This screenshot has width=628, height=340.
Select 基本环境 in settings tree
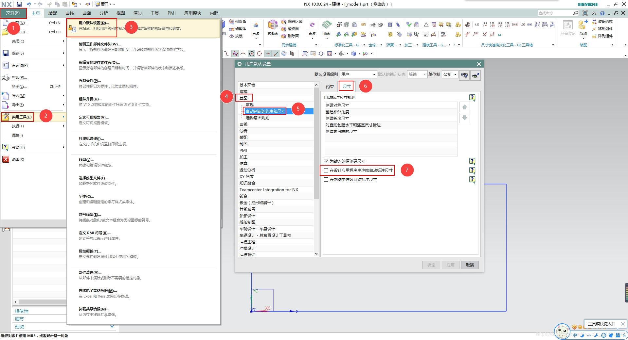click(x=247, y=85)
